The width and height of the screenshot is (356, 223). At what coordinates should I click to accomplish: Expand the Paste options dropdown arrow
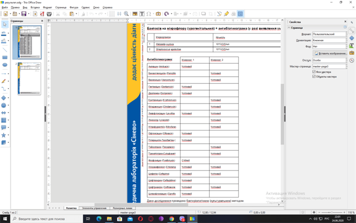(x=76, y=14)
